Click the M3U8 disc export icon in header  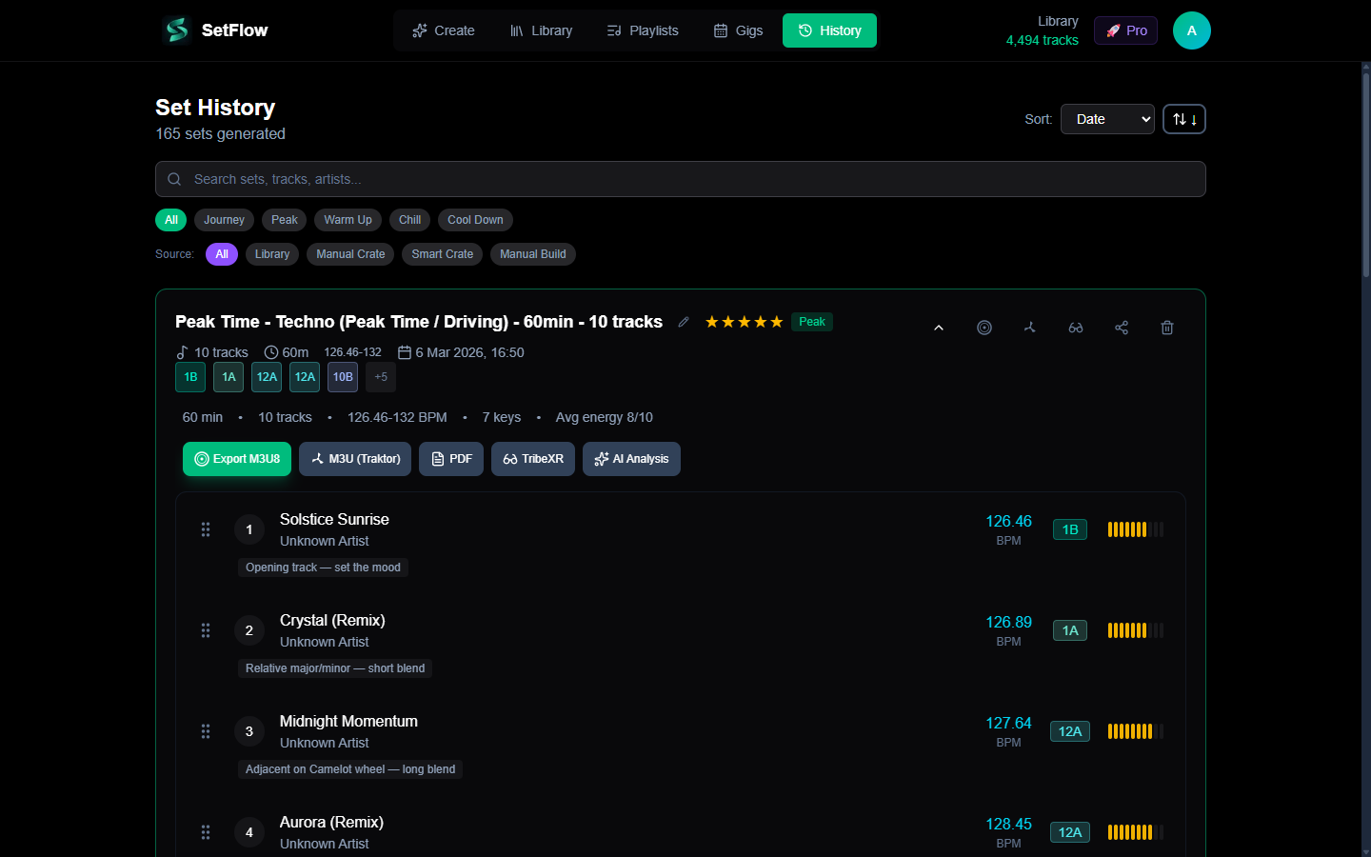(x=984, y=328)
